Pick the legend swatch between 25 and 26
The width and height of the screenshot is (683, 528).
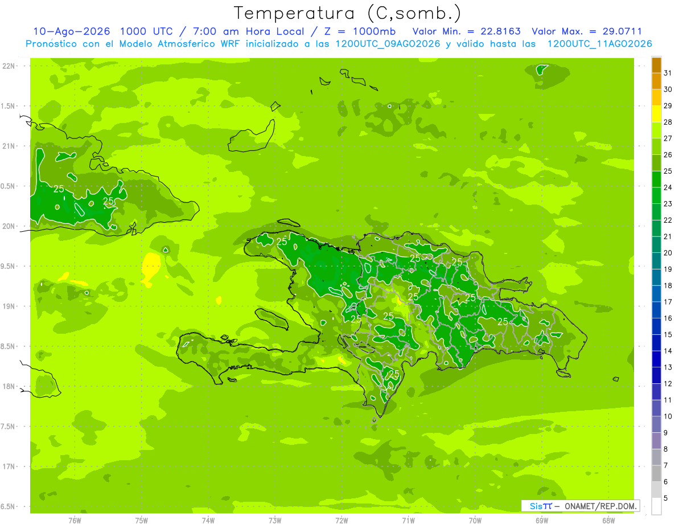point(656,163)
